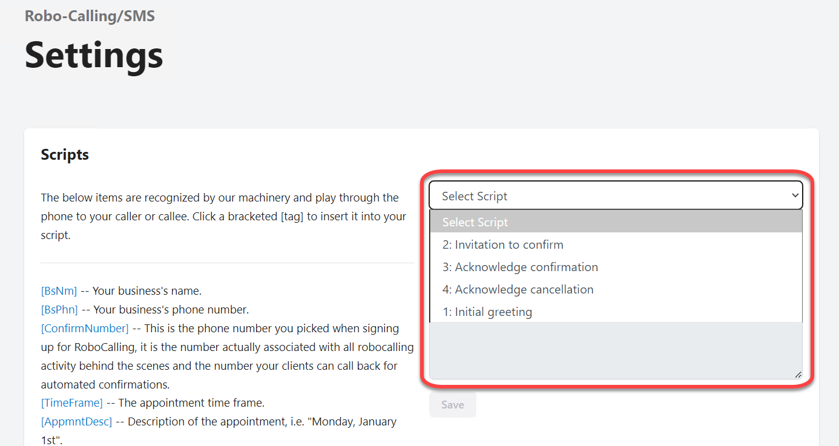Choose '4: Acknowledge cancellation' script
Viewport: 839px width, 446px height.
pos(518,289)
